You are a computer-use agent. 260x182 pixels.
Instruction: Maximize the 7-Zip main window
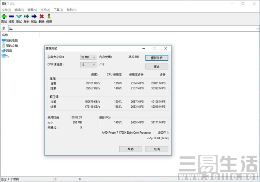tap(243, 4)
